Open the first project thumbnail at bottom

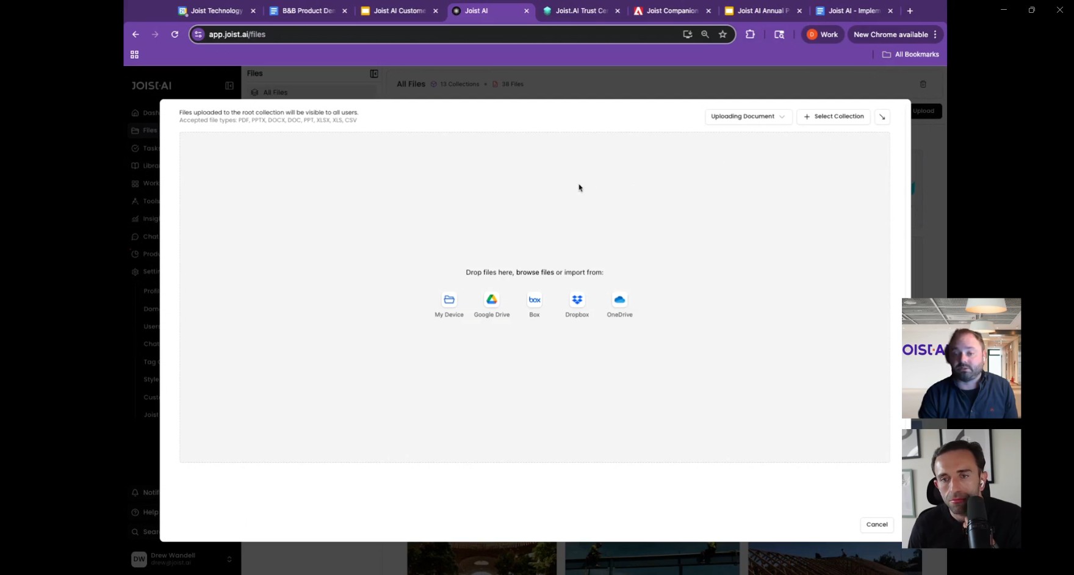(481, 559)
